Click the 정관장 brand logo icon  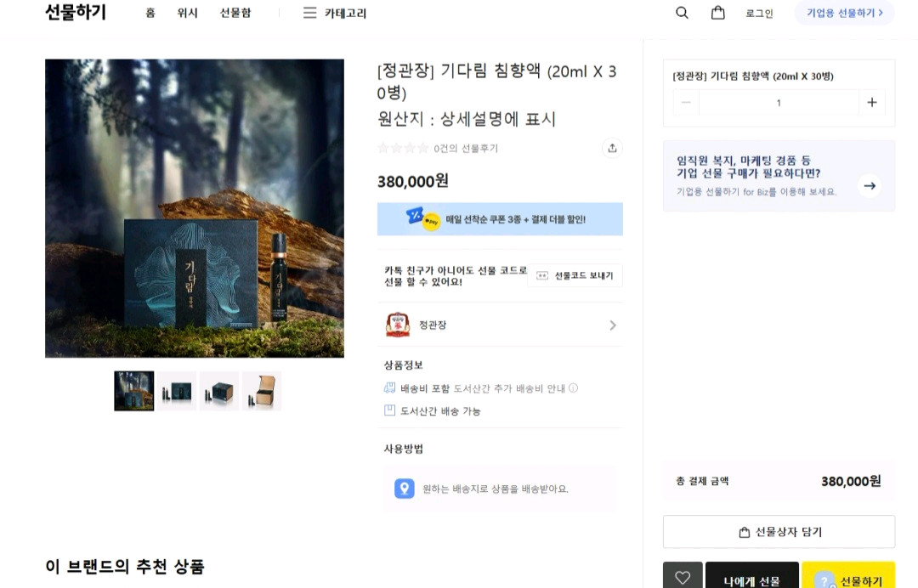[398, 325]
